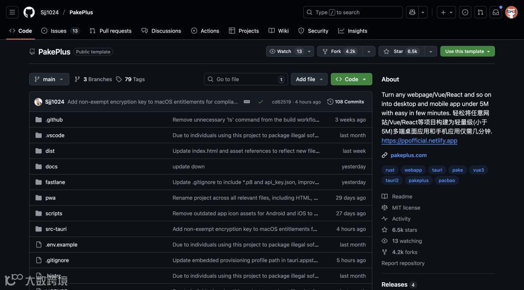Fork the repository
The image size is (524, 290).
340,51
